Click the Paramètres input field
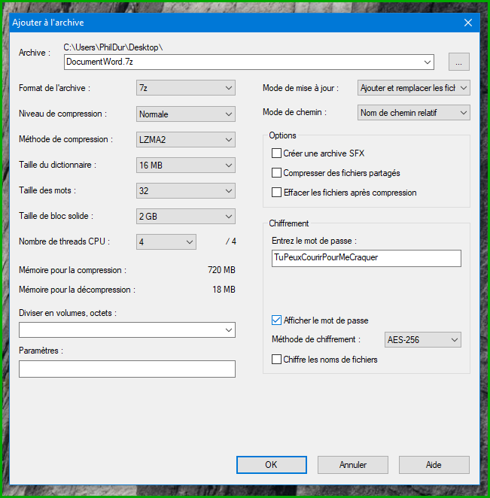Screen dimensions: 490x498 tap(127, 369)
